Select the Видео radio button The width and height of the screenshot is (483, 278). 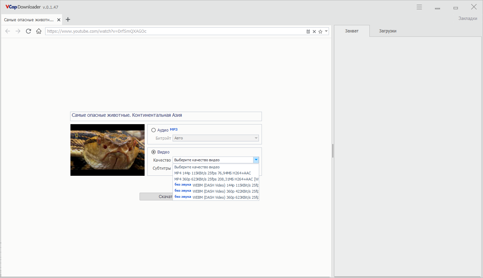(x=154, y=152)
